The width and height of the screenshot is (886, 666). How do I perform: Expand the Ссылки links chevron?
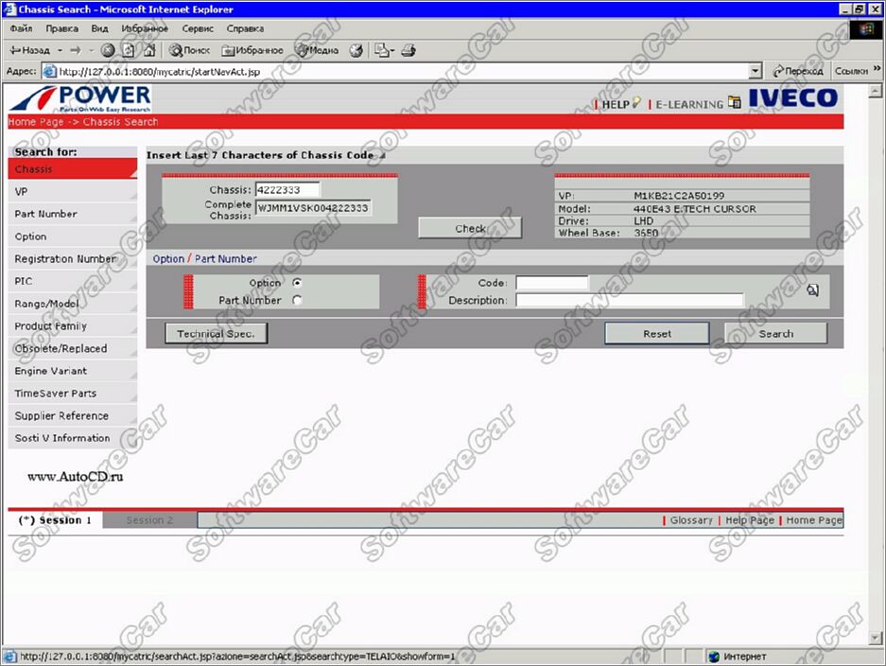point(875,71)
